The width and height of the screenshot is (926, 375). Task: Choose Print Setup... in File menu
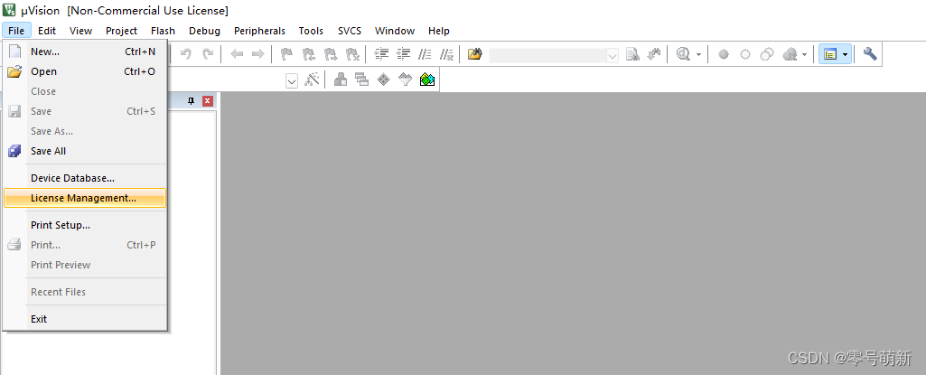pos(85,225)
